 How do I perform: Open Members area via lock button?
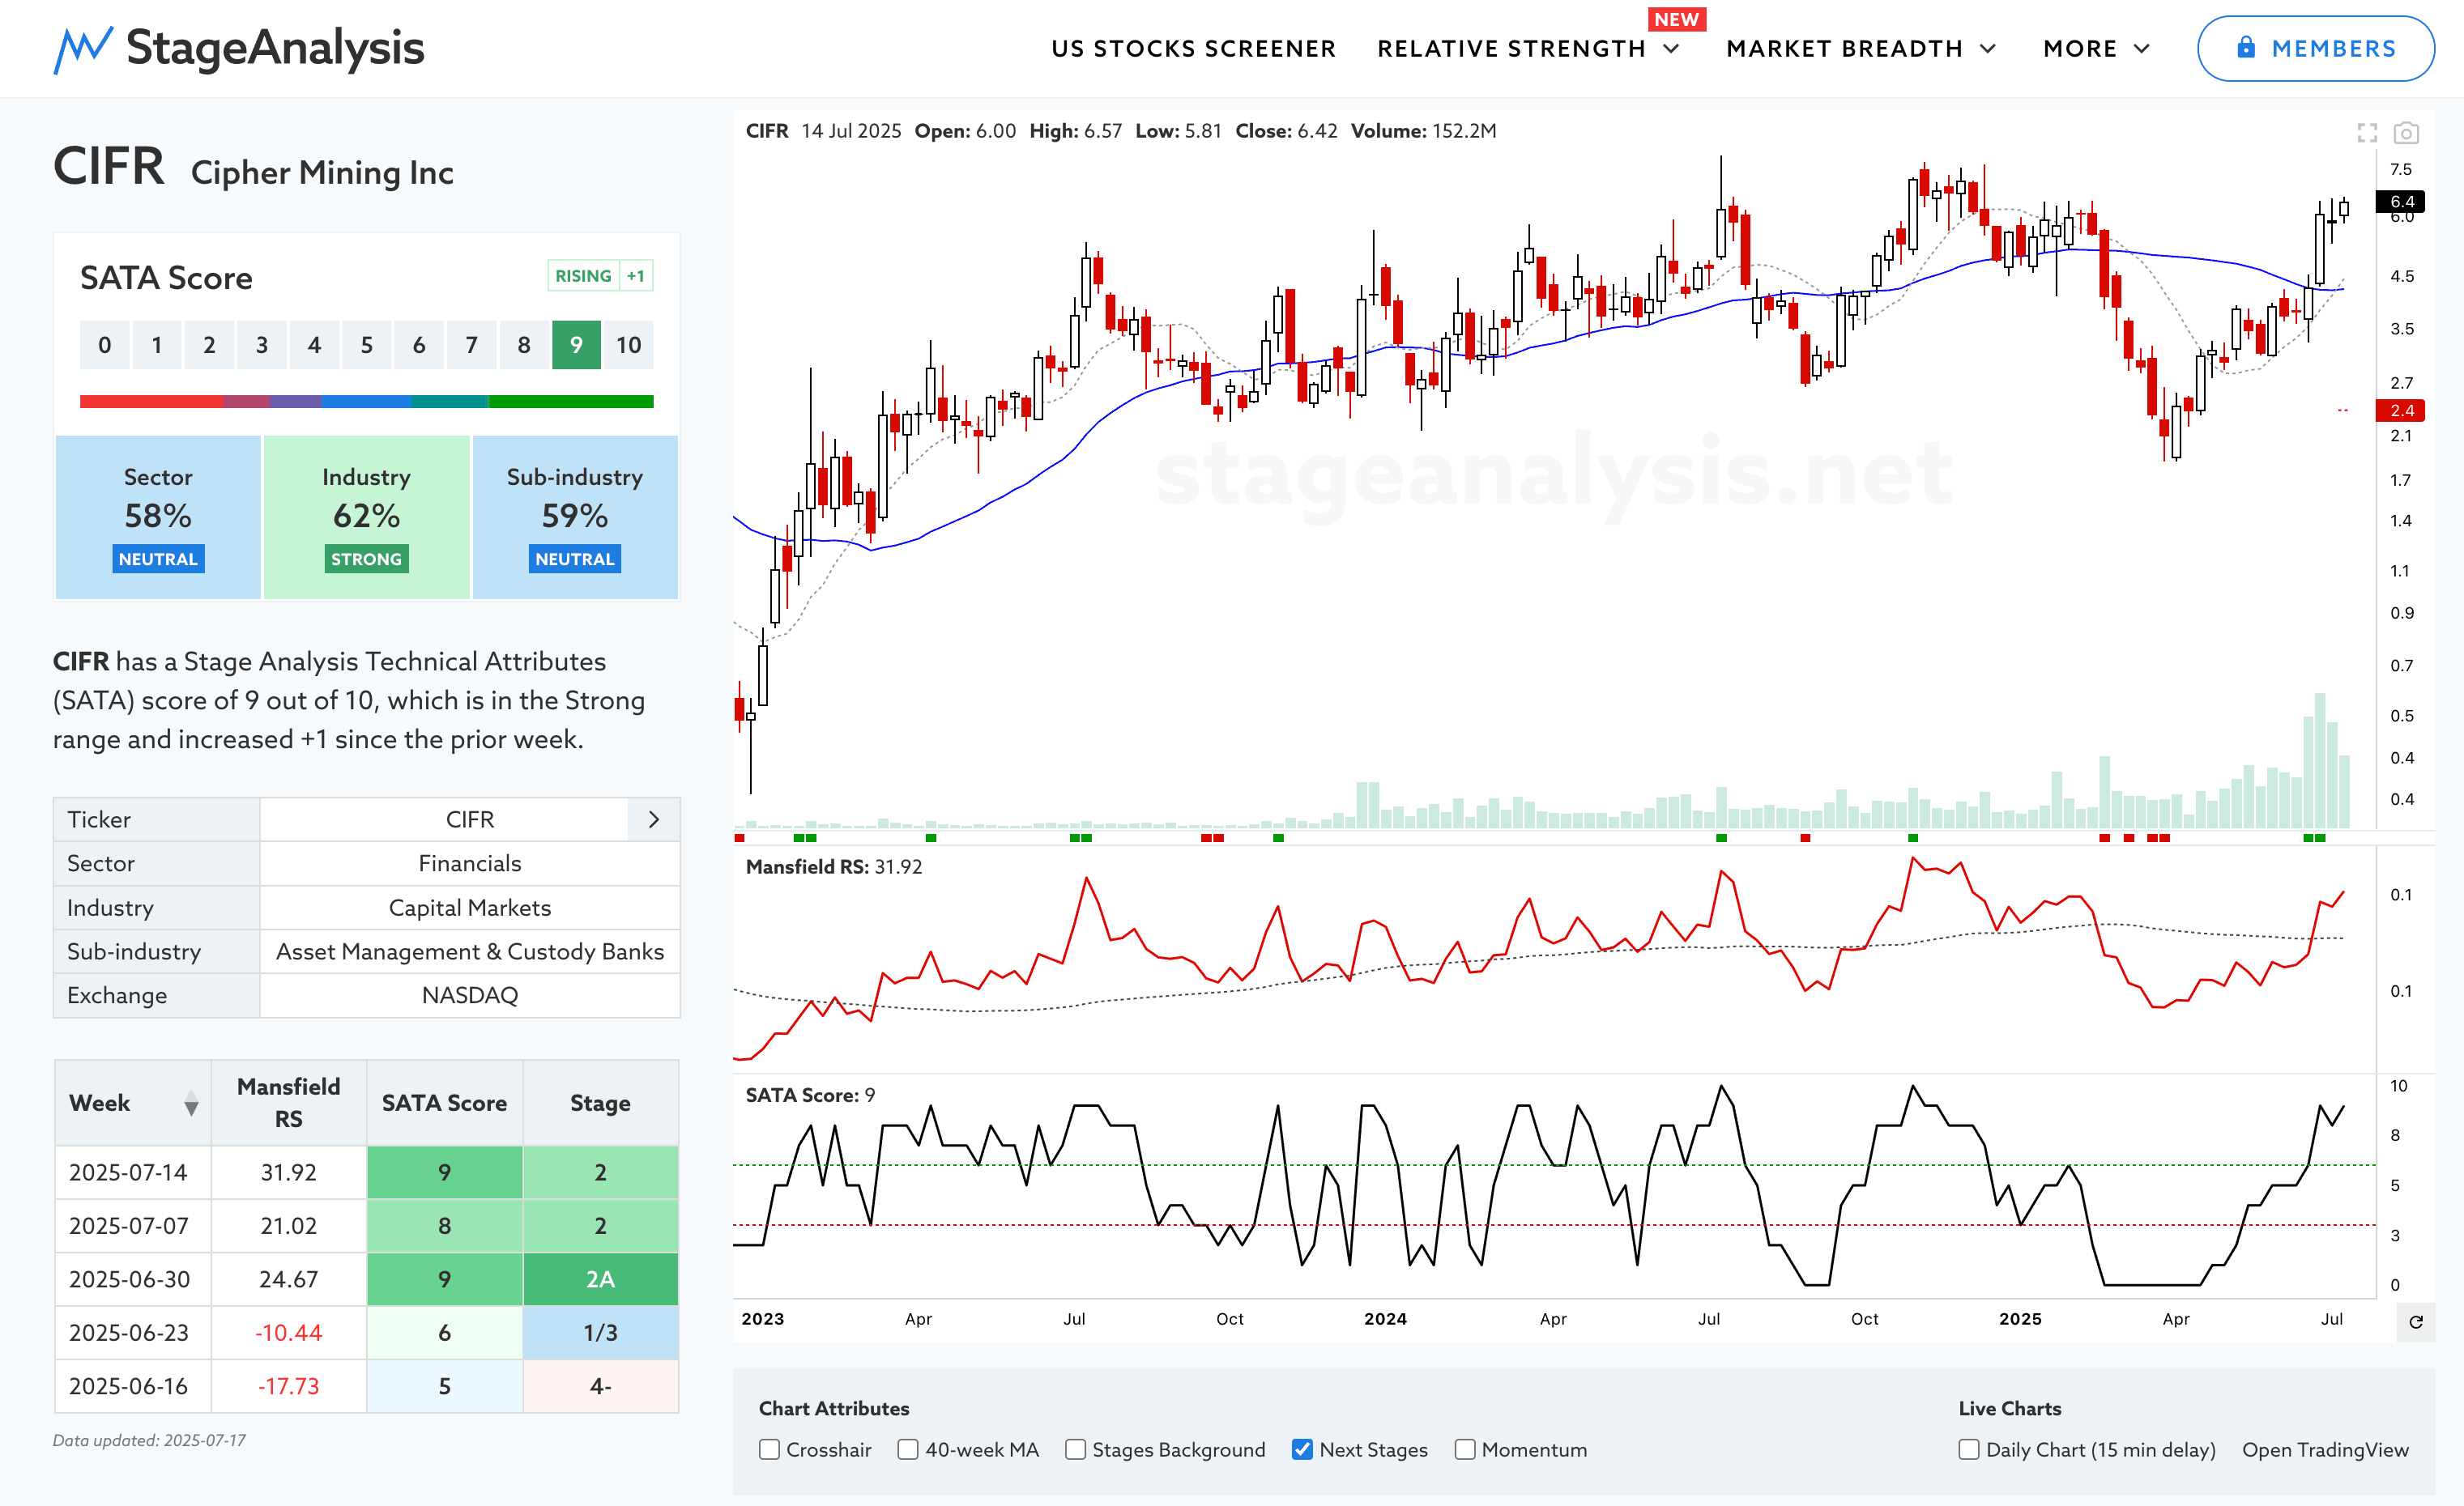click(x=2315, y=48)
